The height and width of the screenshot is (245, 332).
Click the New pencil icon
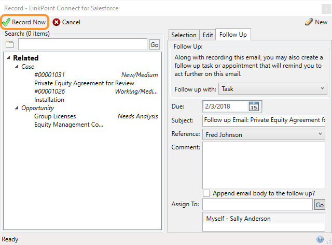point(309,22)
